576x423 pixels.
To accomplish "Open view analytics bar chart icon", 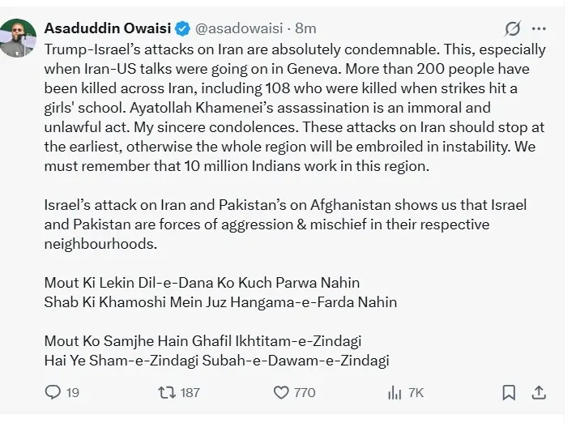I will click(x=395, y=392).
